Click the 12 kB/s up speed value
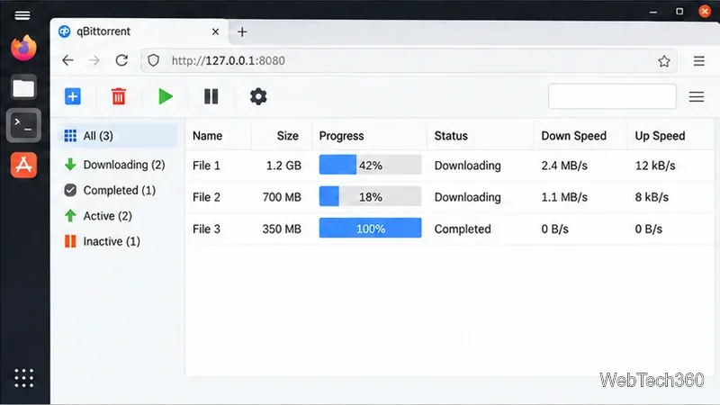Image resolution: width=720 pixels, height=405 pixels. coord(655,166)
